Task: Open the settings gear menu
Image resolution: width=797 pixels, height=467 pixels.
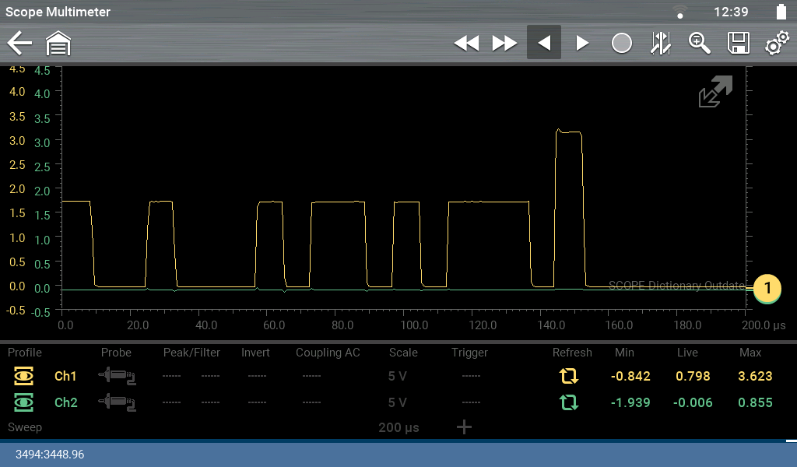Action: pos(776,44)
